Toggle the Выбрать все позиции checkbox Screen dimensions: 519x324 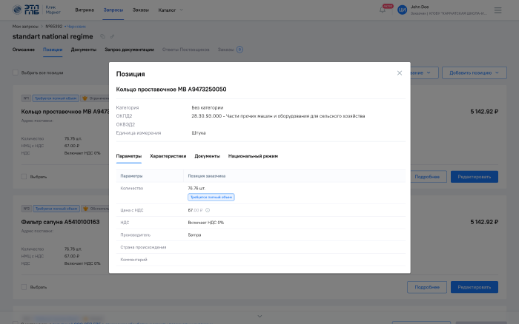pyautogui.click(x=16, y=72)
